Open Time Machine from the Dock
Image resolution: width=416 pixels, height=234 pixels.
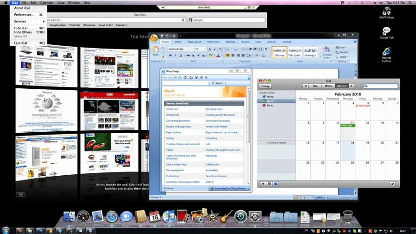241,216
